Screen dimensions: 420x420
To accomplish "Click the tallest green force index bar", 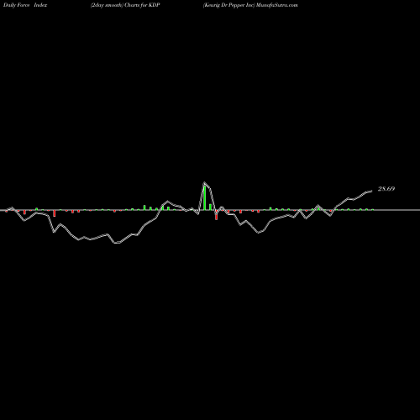I will (205, 197).
